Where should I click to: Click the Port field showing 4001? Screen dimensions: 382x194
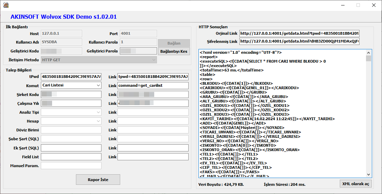click(138, 33)
